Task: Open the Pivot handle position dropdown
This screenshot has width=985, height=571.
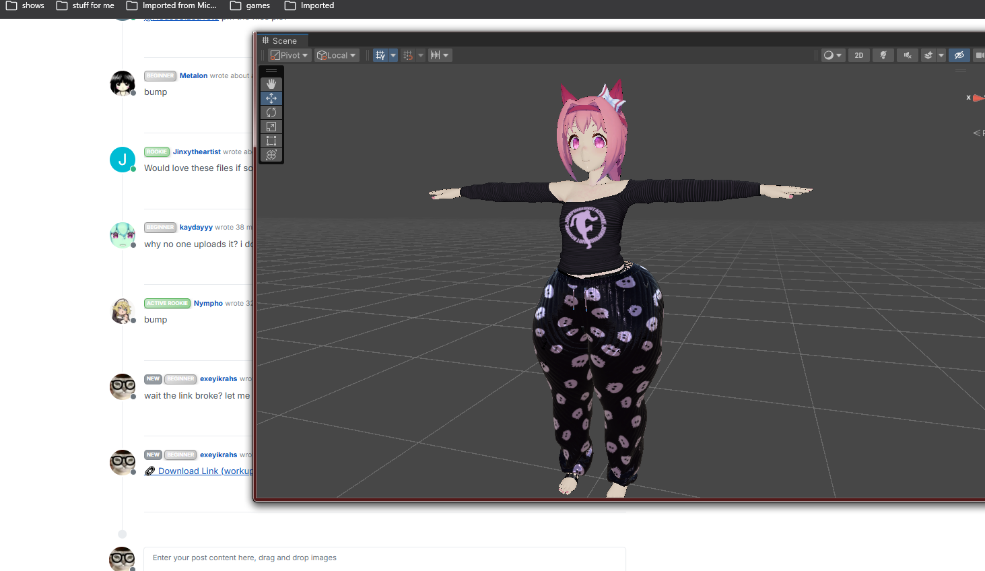Action: click(x=290, y=55)
